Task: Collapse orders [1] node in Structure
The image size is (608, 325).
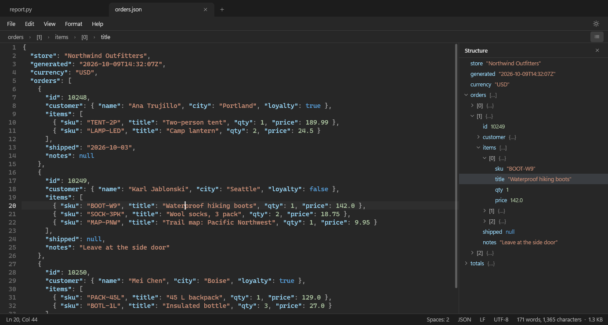Action: coord(472,116)
